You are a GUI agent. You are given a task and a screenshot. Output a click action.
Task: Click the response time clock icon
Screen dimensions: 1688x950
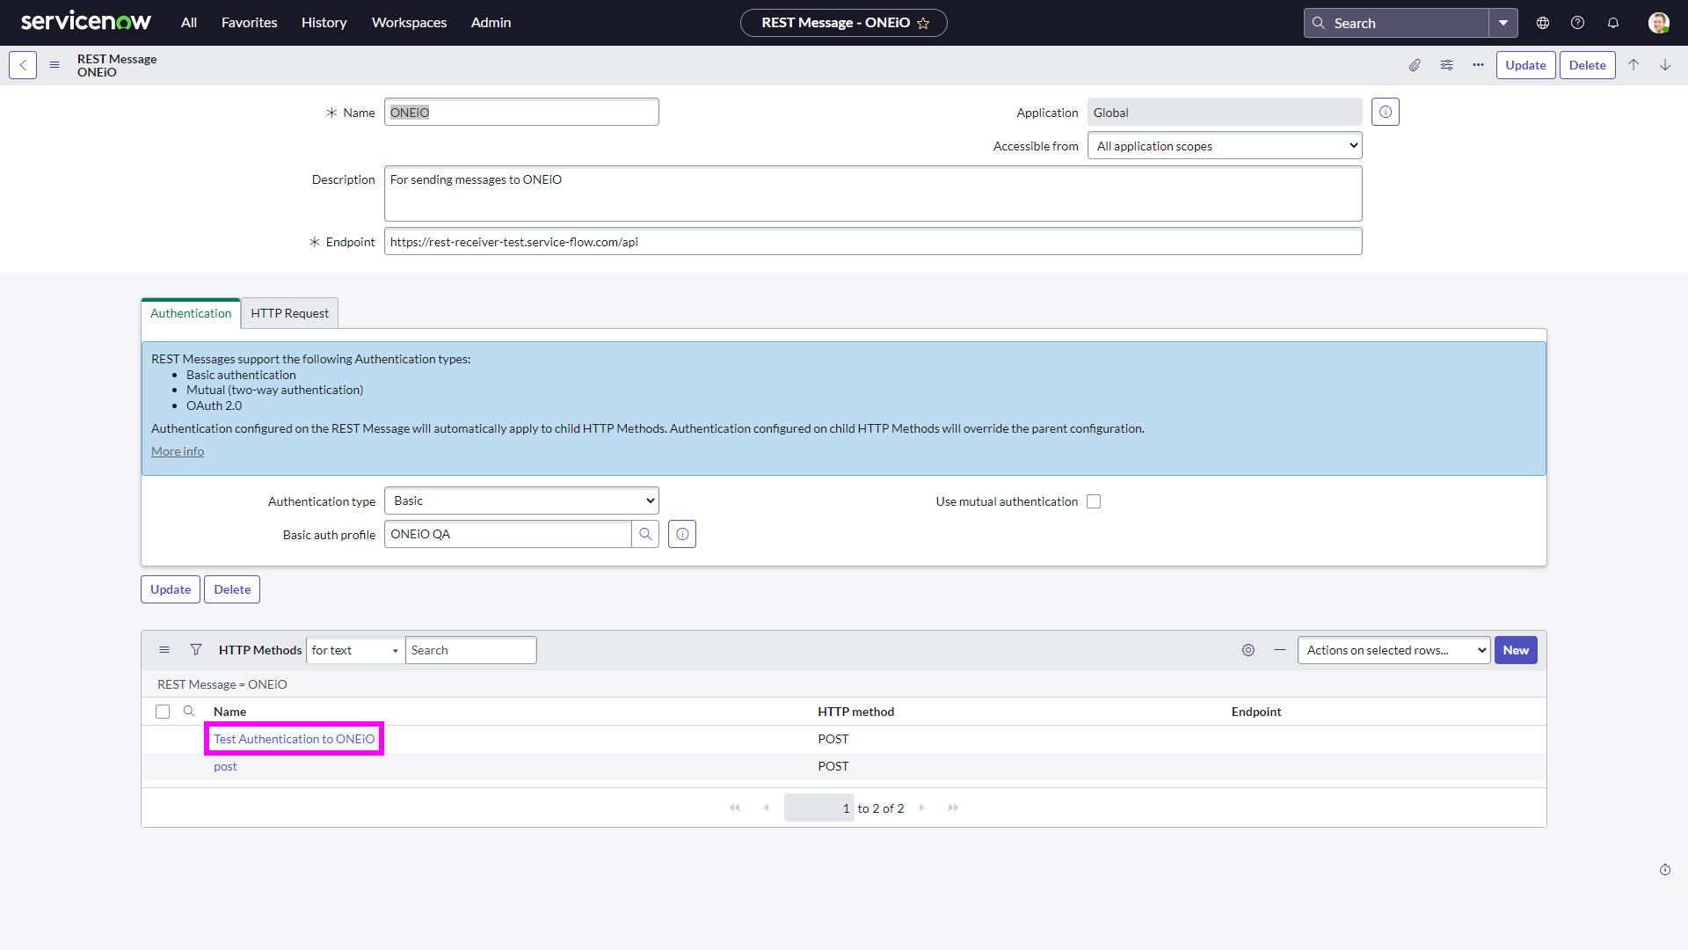point(1665,870)
